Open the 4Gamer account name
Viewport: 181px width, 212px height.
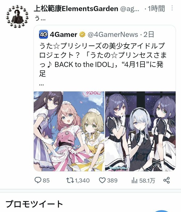(63, 35)
